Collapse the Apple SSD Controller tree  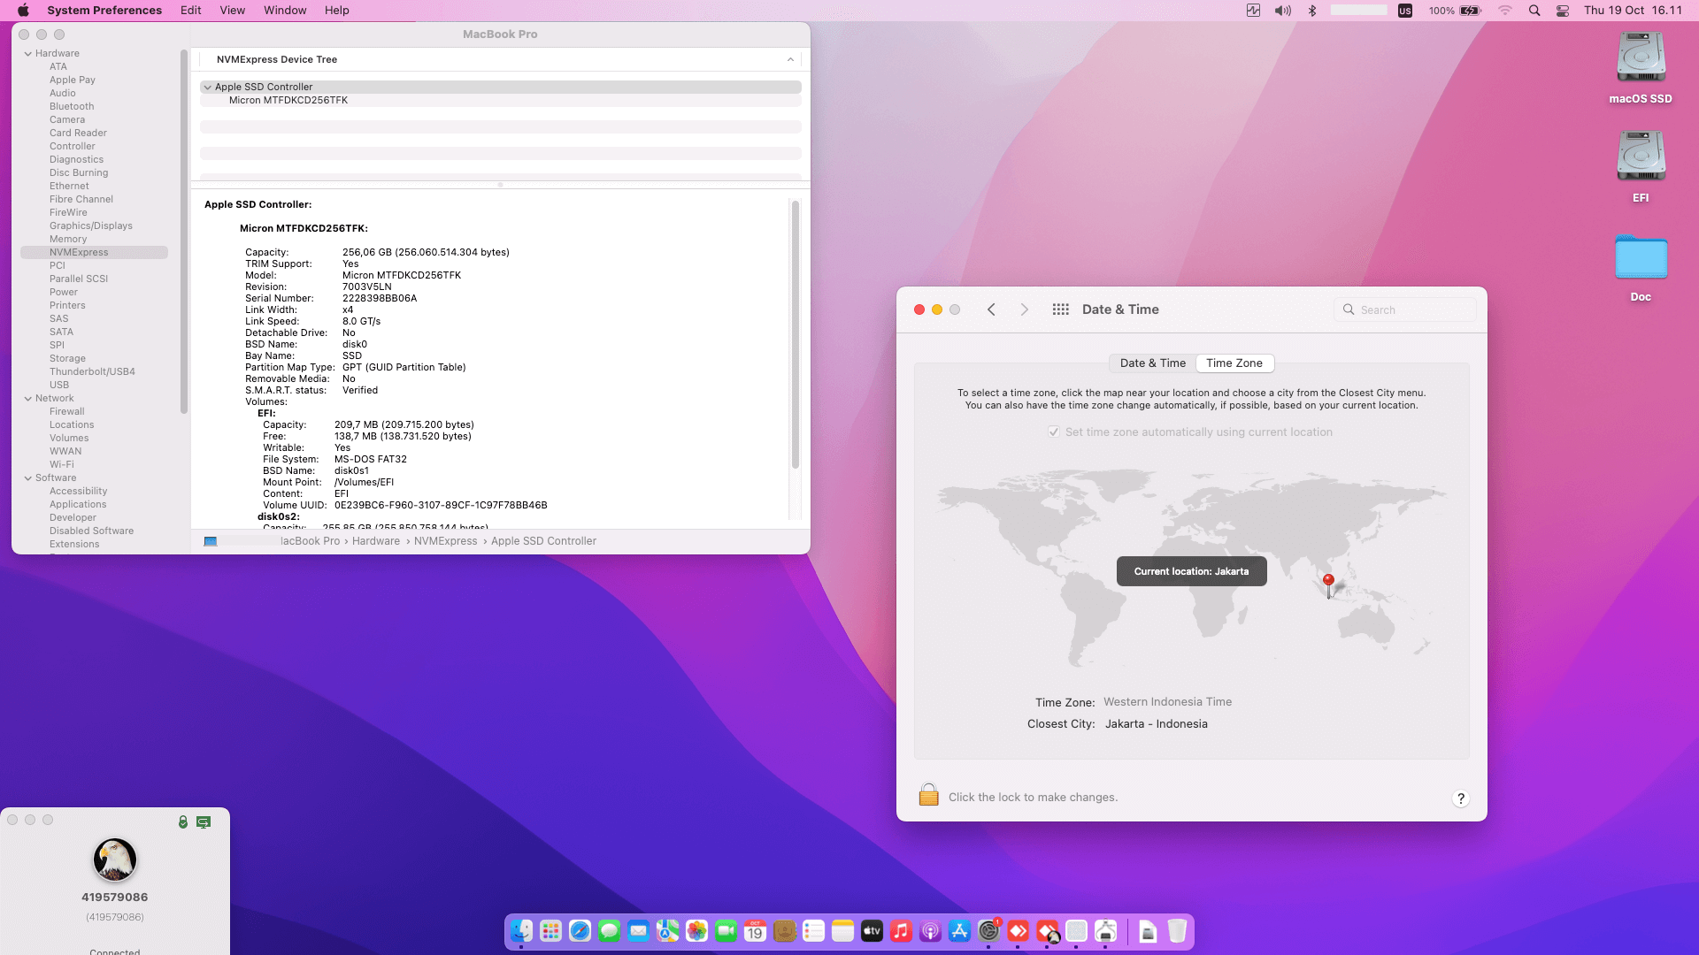coord(207,88)
